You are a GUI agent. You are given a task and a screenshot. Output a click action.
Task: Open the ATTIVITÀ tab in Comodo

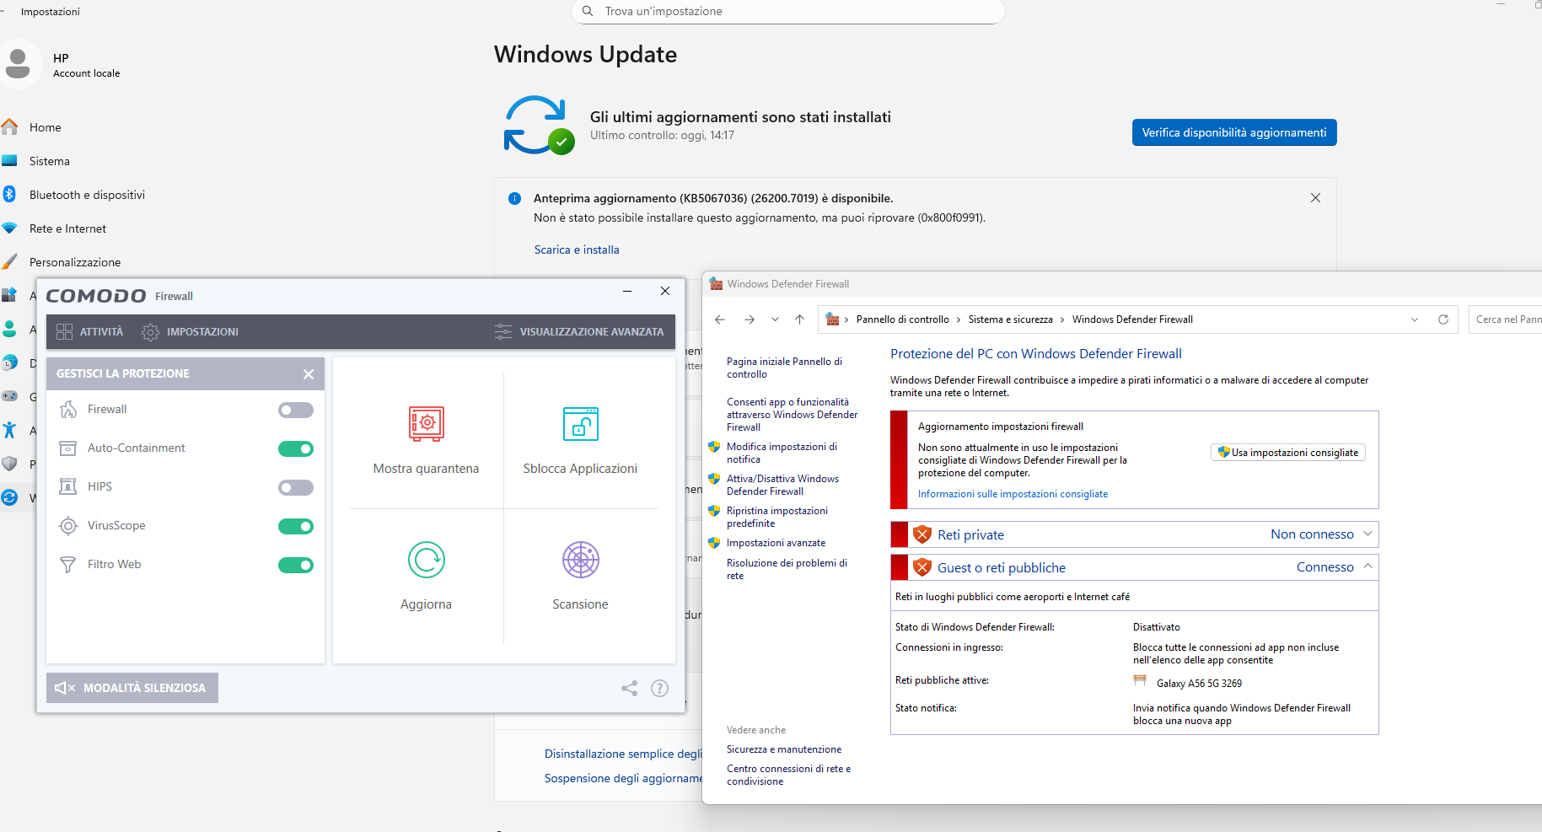pos(89,332)
